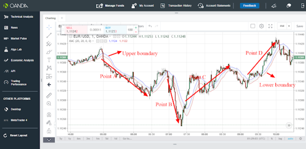
Task: Open Economic Analysis in sidebar
Action: [x=19, y=60]
